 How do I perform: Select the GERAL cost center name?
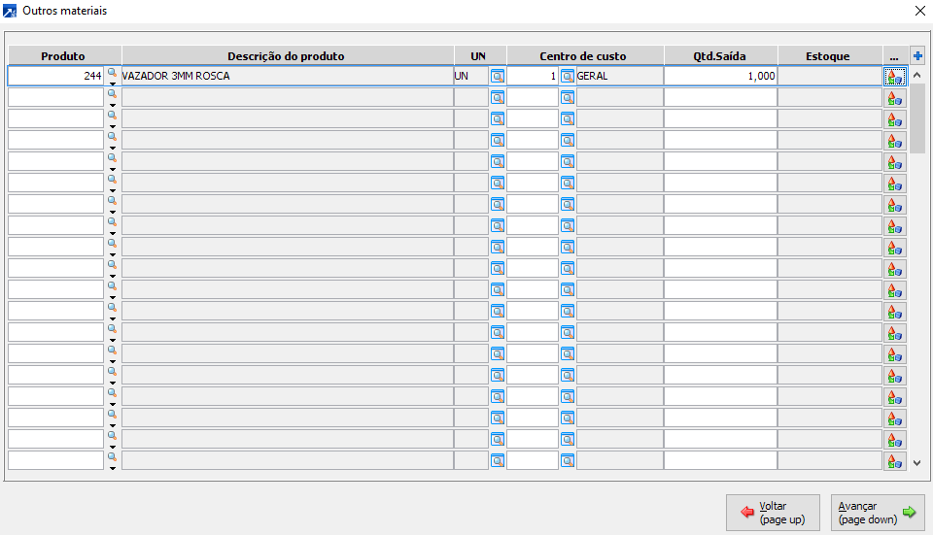pos(592,76)
